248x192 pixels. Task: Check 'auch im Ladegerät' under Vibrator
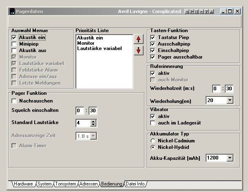[x=153, y=123]
